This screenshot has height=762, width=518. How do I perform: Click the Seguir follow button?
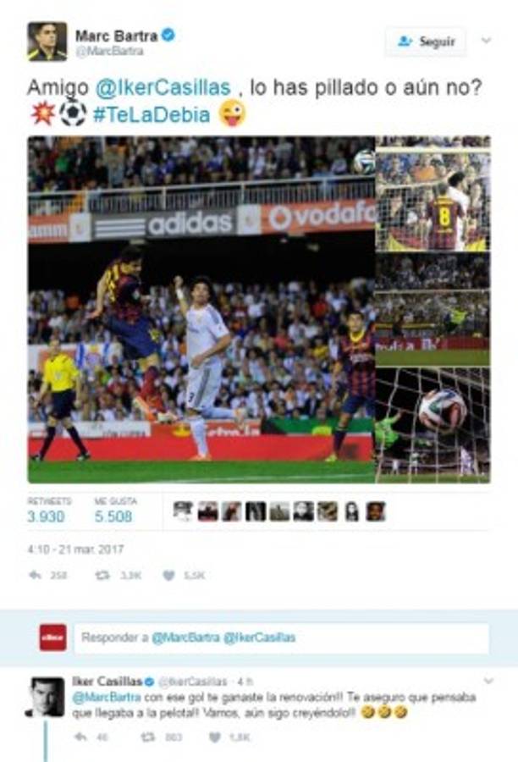coord(426,41)
